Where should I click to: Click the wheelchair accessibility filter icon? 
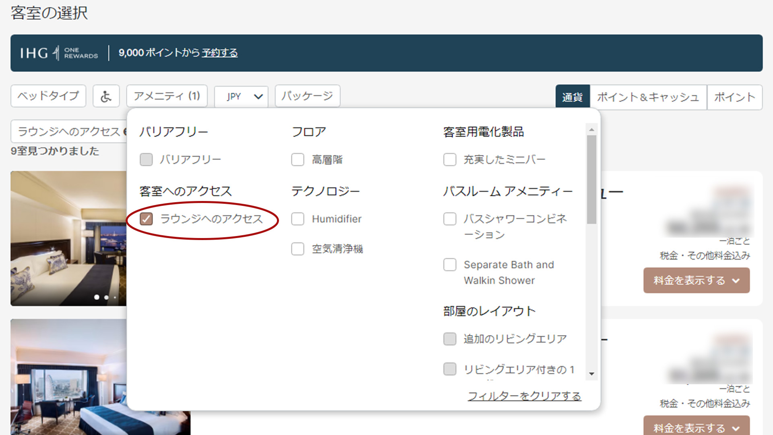pyautogui.click(x=106, y=96)
